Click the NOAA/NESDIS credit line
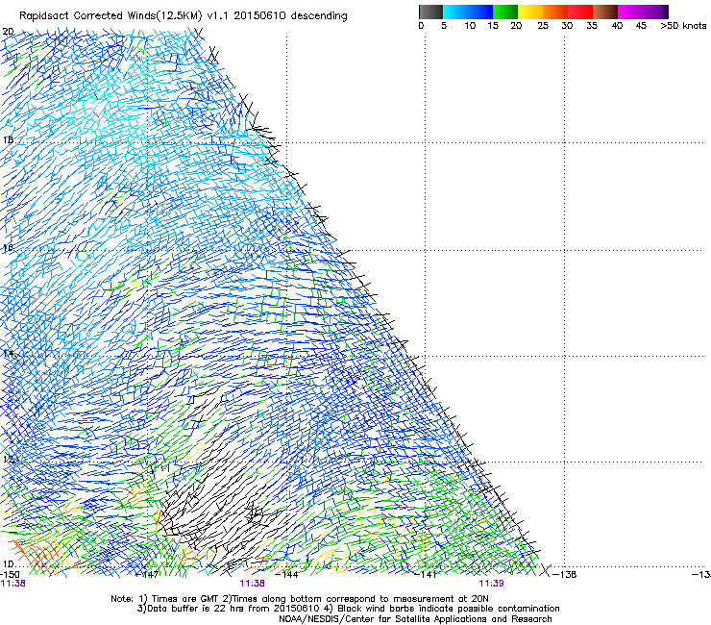Image resolution: width=711 pixels, height=625 pixels. click(x=415, y=619)
